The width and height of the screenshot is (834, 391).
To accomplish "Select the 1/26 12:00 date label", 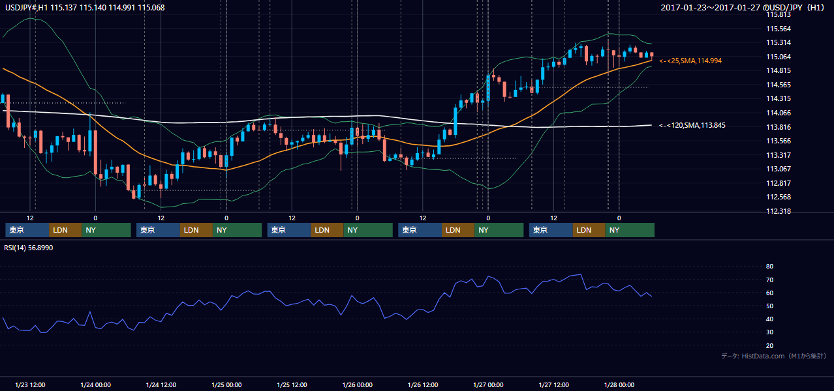I will tap(422, 384).
